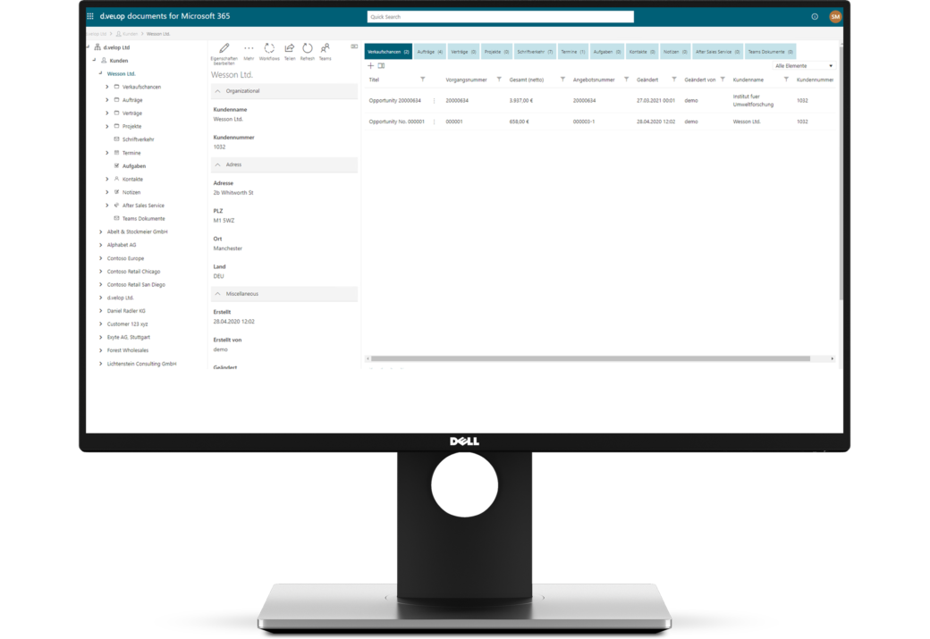The height and width of the screenshot is (639, 930).
Task: Collapse the Organizational section
Action: pos(217,90)
